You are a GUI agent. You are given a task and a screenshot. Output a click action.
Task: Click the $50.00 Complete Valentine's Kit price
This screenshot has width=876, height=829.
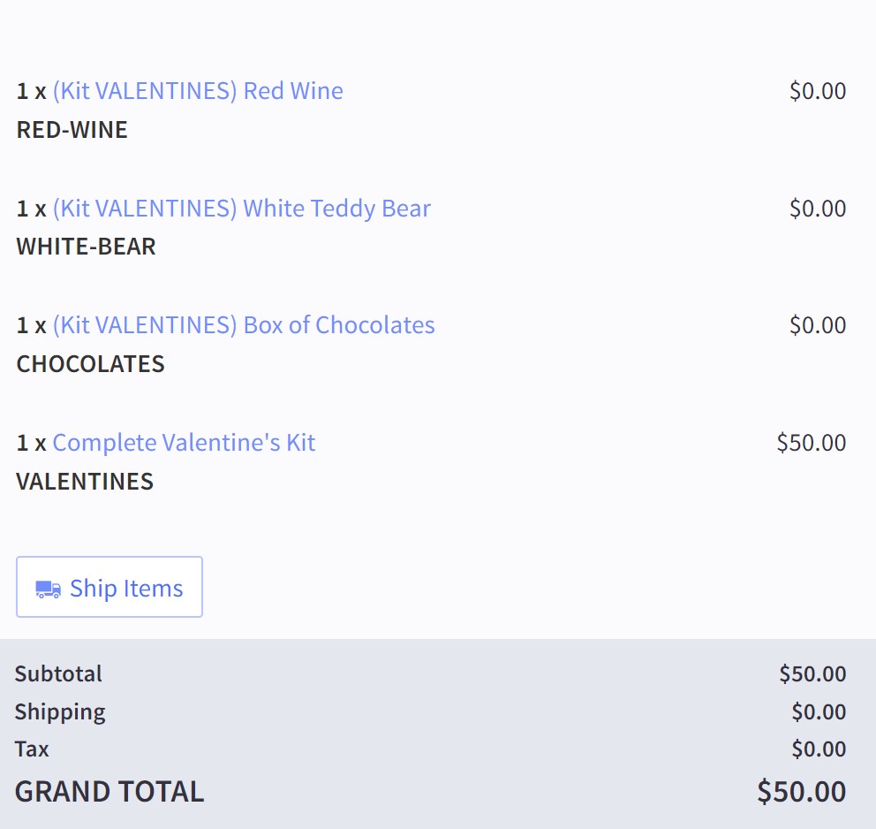pos(811,443)
